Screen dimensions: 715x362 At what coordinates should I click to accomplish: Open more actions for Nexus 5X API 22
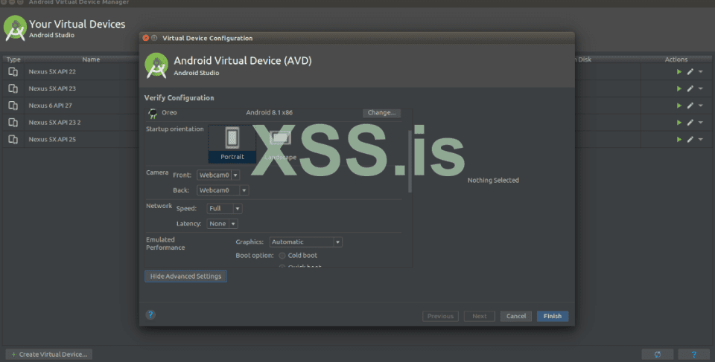click(701, 71)
